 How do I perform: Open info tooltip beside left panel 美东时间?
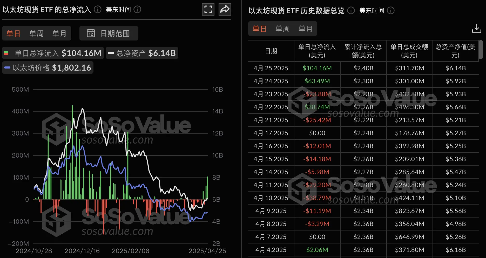point(138,9)
